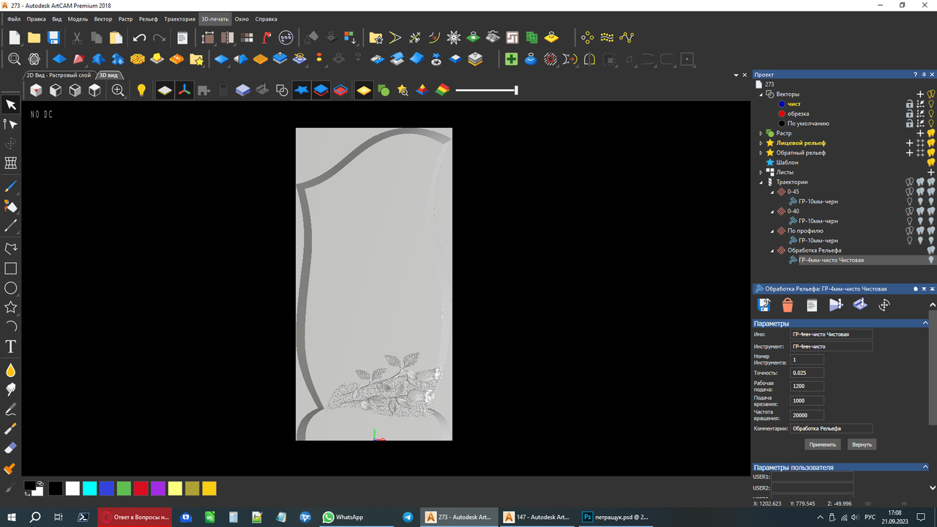Collapse the Векторы tree node
The width and height of the screenshot is (937, 527).
click(761, 94)
